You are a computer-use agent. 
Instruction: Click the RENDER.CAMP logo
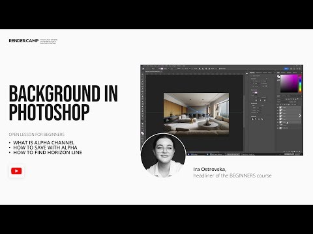click(x=23, y=40)
